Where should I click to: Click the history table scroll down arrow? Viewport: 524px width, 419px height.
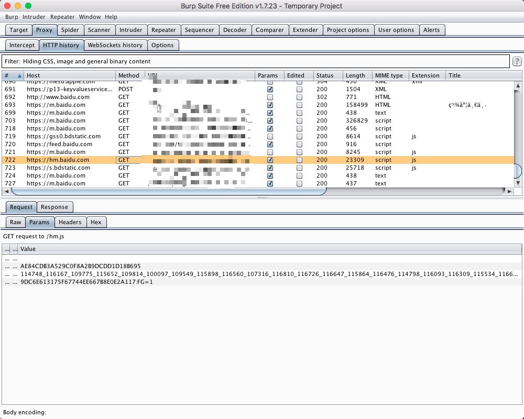pyautogui.click(x=518, y=183)
